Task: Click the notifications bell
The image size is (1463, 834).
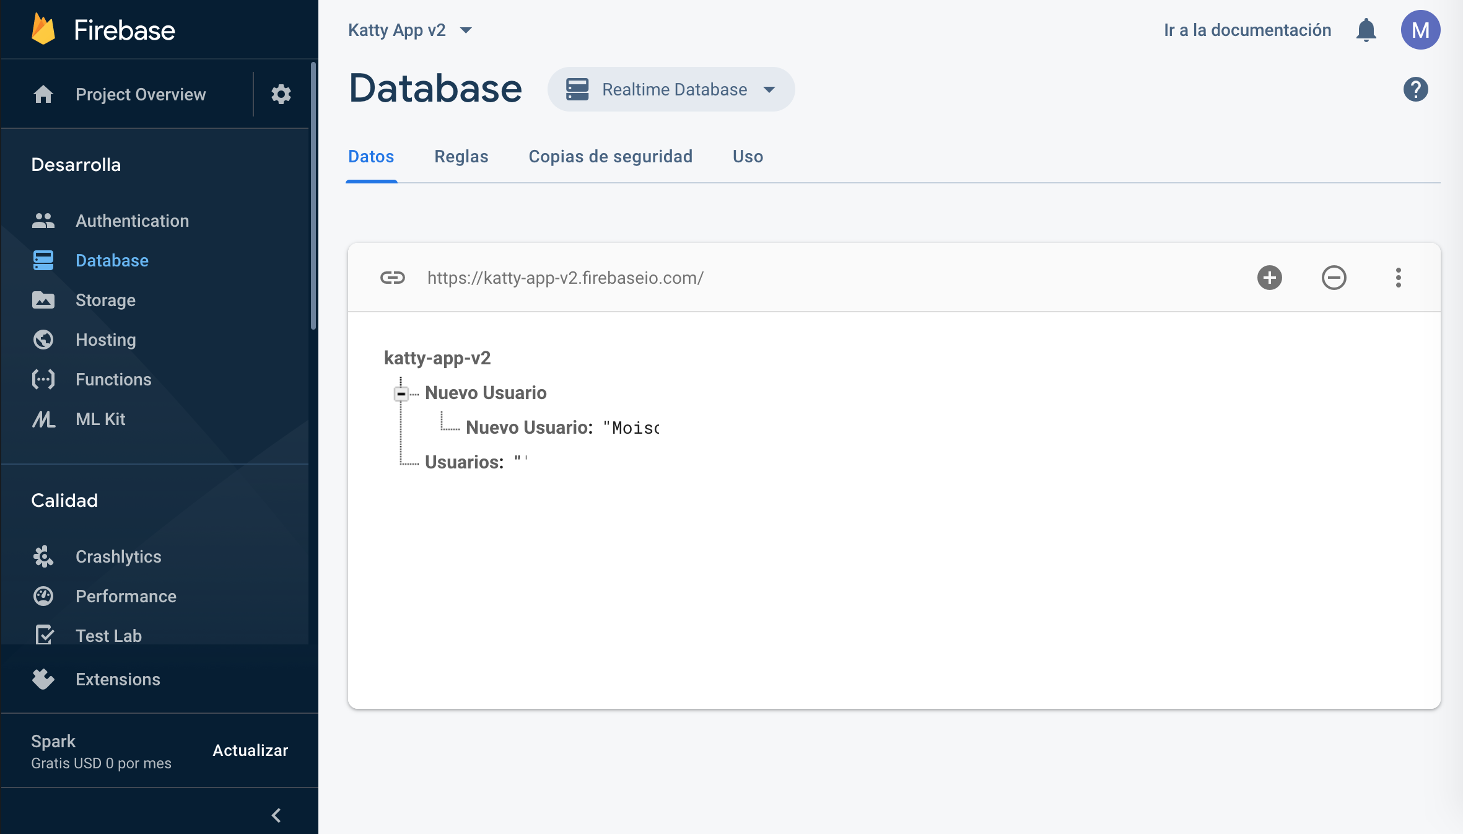Action: tap(1366, 30)
